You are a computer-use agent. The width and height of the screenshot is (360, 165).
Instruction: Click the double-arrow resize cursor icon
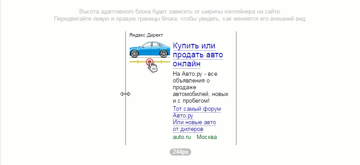pyautogui.click(x=126, y=94)
